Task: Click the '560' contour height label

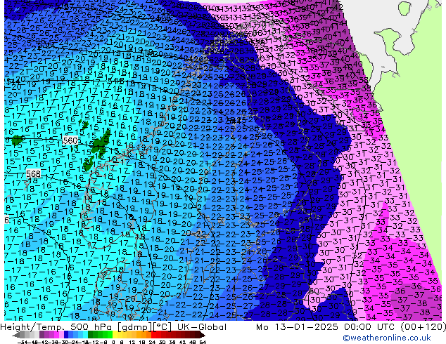Action: (x=70, y=140)
